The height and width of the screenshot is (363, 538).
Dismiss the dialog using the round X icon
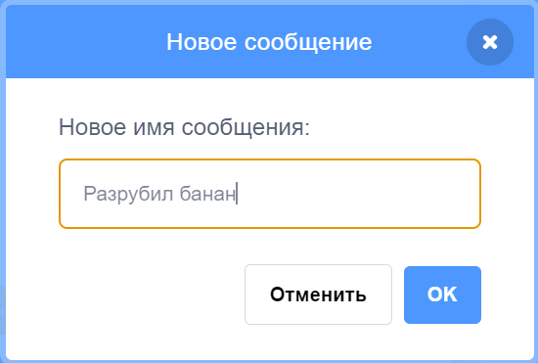point(490,42)
